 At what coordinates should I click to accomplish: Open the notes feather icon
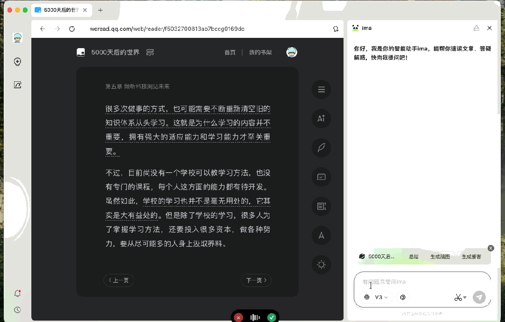[321, 148]
